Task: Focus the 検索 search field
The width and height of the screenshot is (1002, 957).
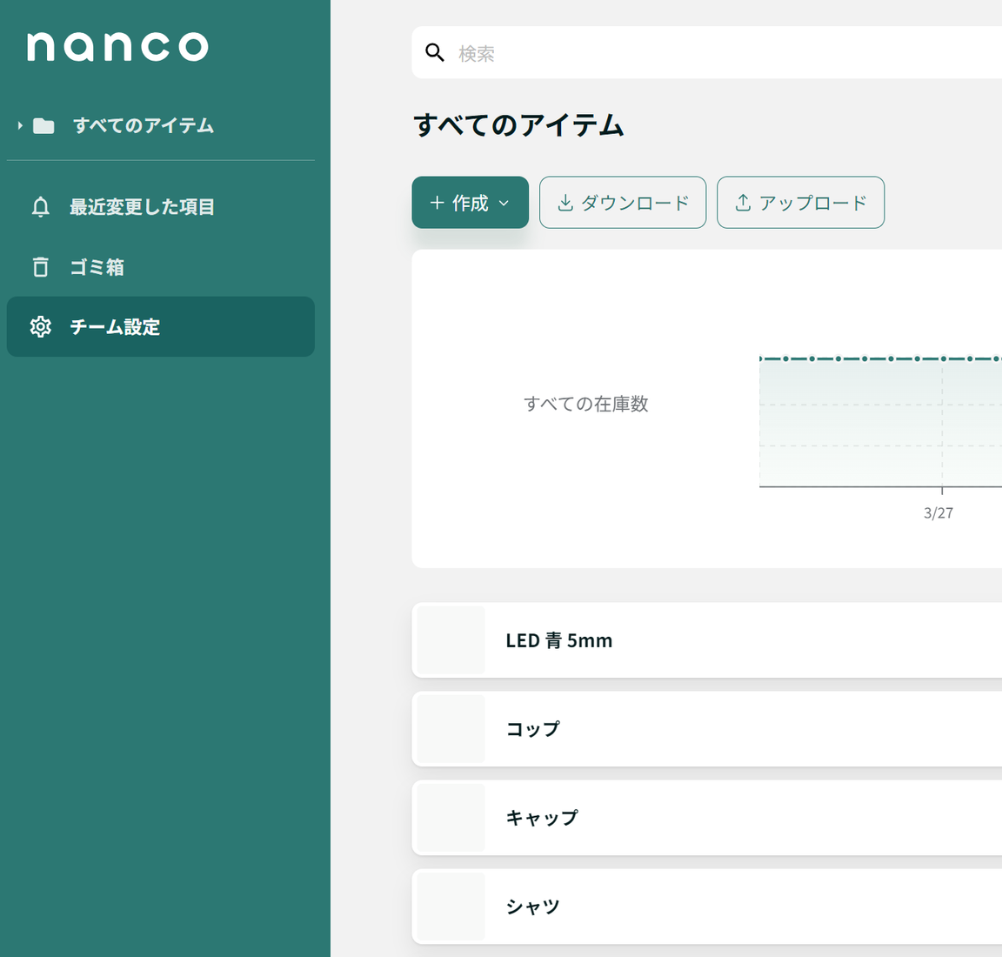Action: (707, 52)
